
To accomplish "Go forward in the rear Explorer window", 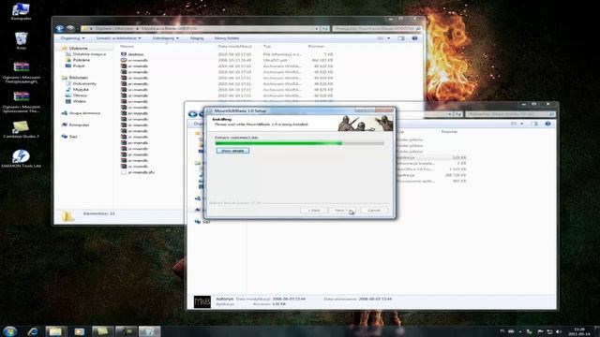I will [70, 28].
